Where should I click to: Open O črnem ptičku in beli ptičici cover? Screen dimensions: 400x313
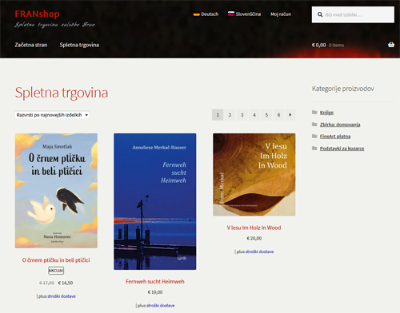point(56,191)
